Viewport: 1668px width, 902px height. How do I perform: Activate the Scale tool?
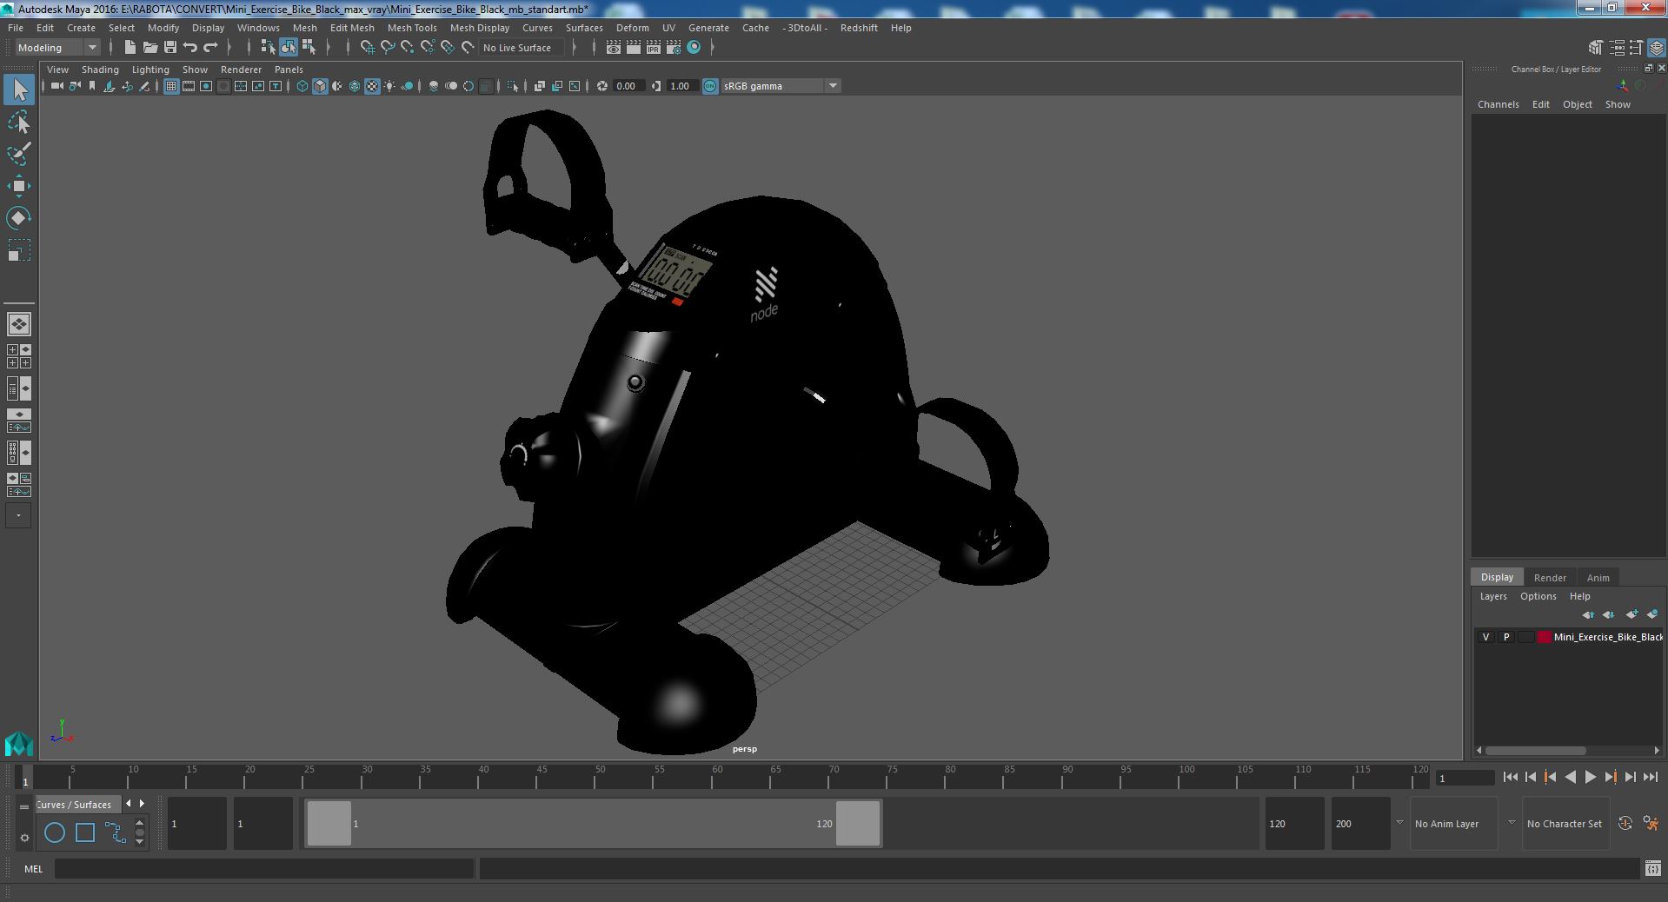click(x=19, y=250)
